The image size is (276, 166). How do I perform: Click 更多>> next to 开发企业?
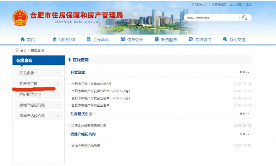coord(244,72)
